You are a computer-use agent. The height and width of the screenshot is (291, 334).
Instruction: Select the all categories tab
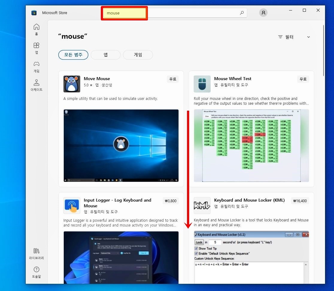pos(73,55)
